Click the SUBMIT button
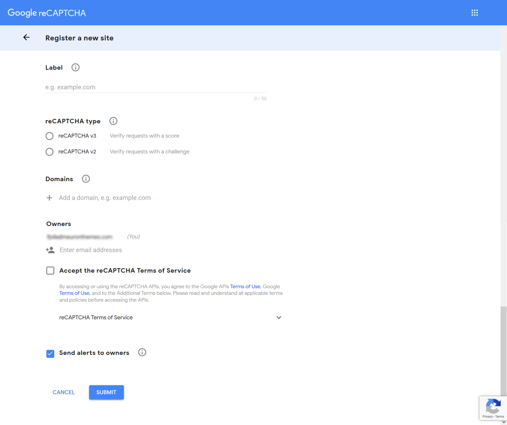The height and width of the screenshot is (425, 507). point(106,392)
